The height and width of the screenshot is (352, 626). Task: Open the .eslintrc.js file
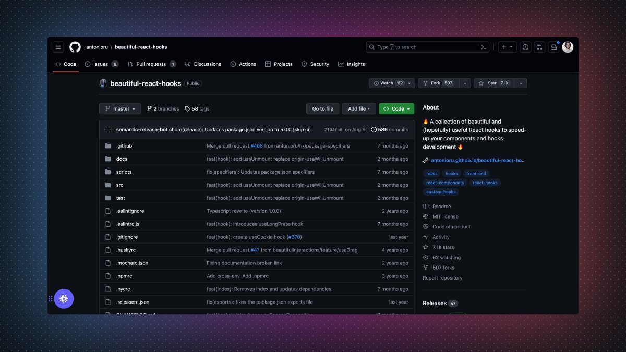click(x=127, y=224)
